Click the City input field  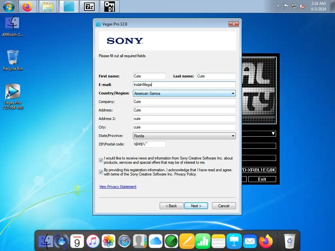tap(184, 127)
